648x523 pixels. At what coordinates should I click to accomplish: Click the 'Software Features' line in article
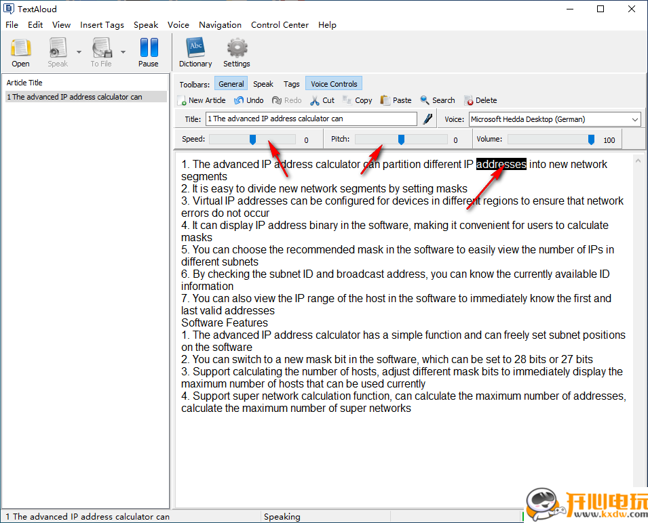(x=225, y=322)
